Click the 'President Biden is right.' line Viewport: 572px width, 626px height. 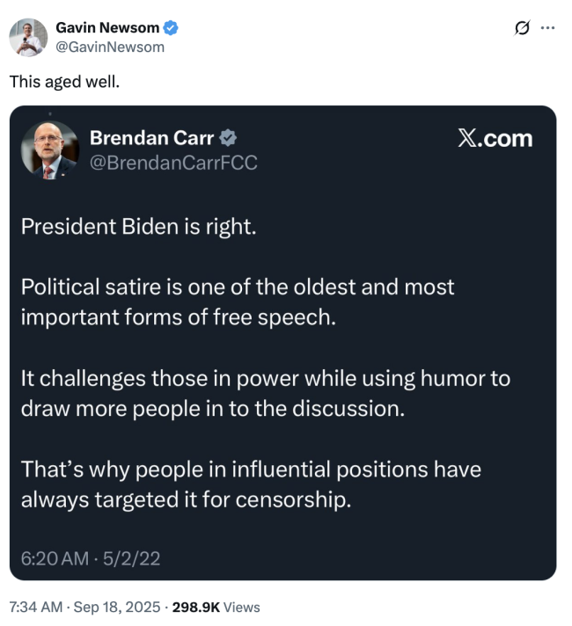(138, 225)
